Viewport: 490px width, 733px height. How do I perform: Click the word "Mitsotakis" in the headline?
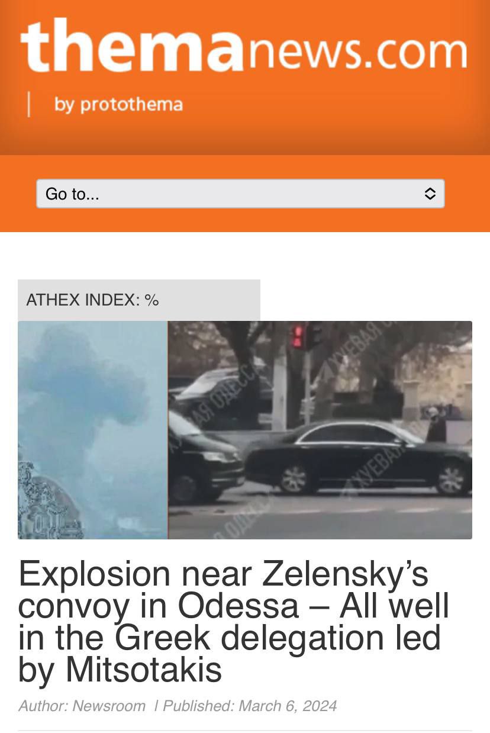point(144,670)
